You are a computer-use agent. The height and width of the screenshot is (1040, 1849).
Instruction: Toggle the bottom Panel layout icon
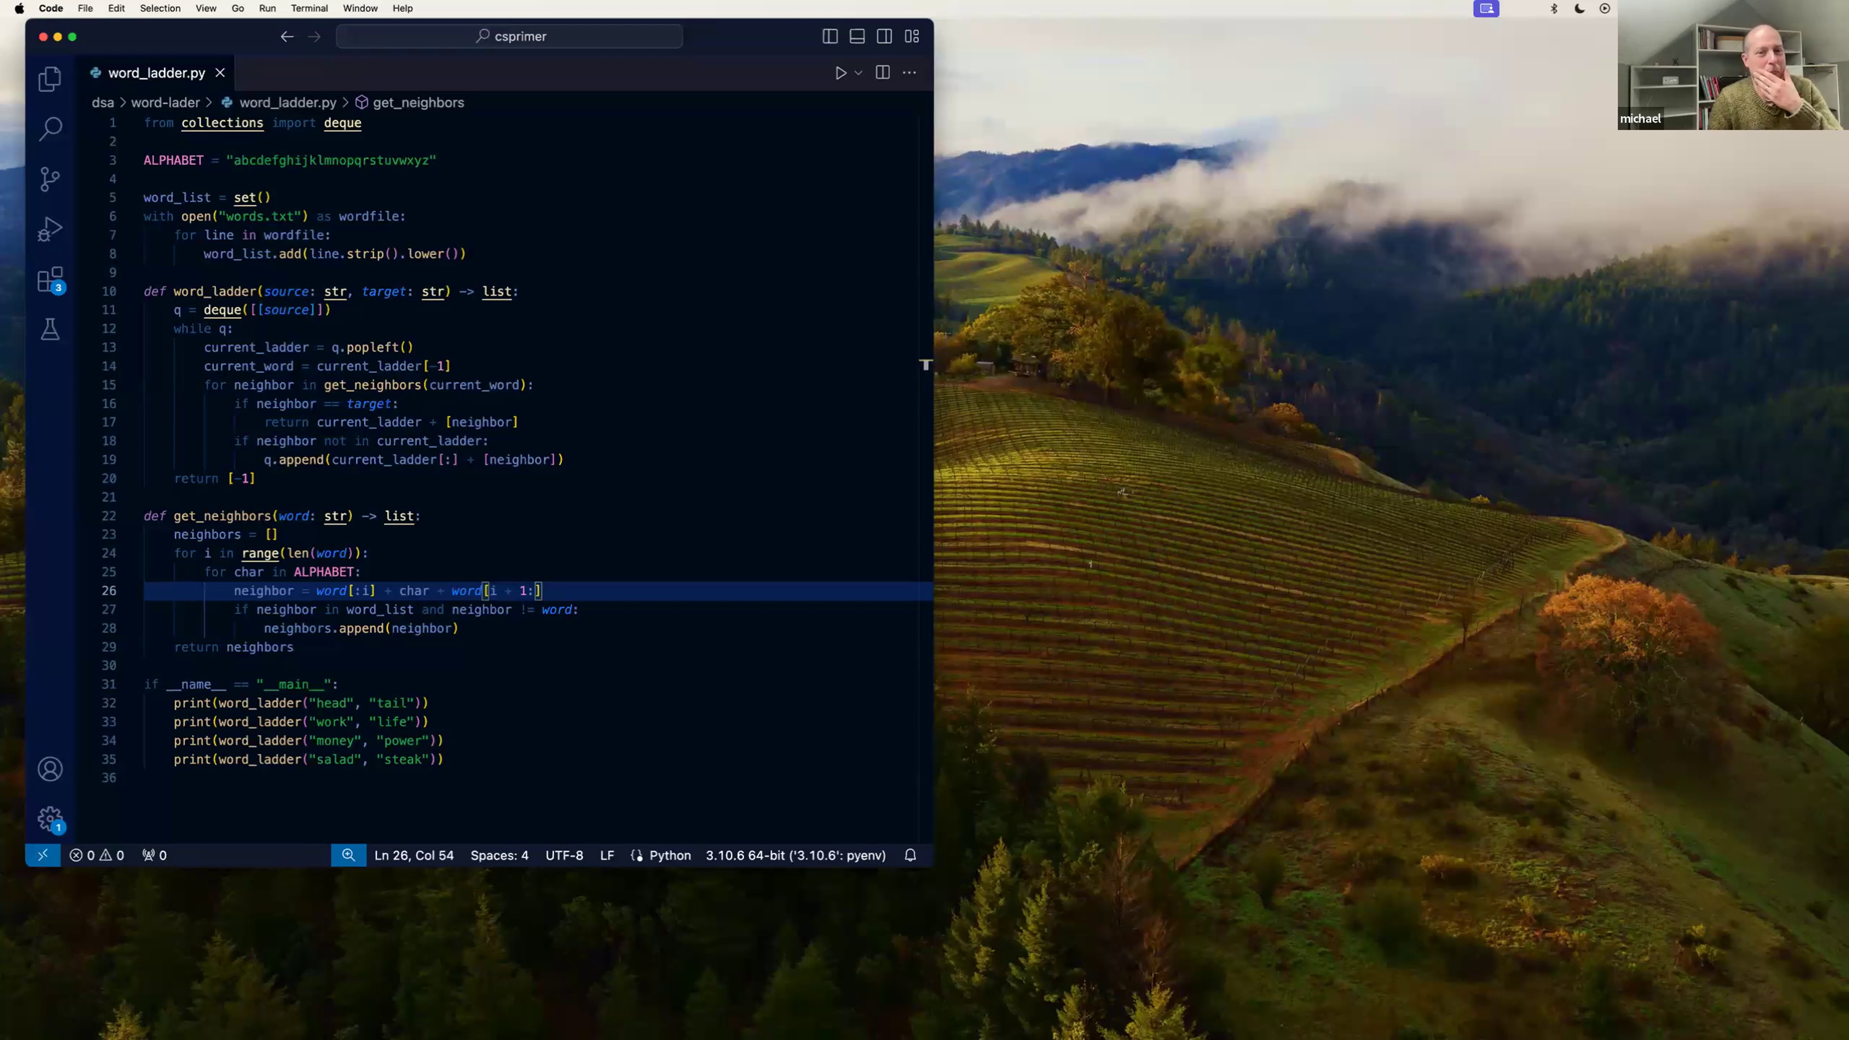click(857, 37)
